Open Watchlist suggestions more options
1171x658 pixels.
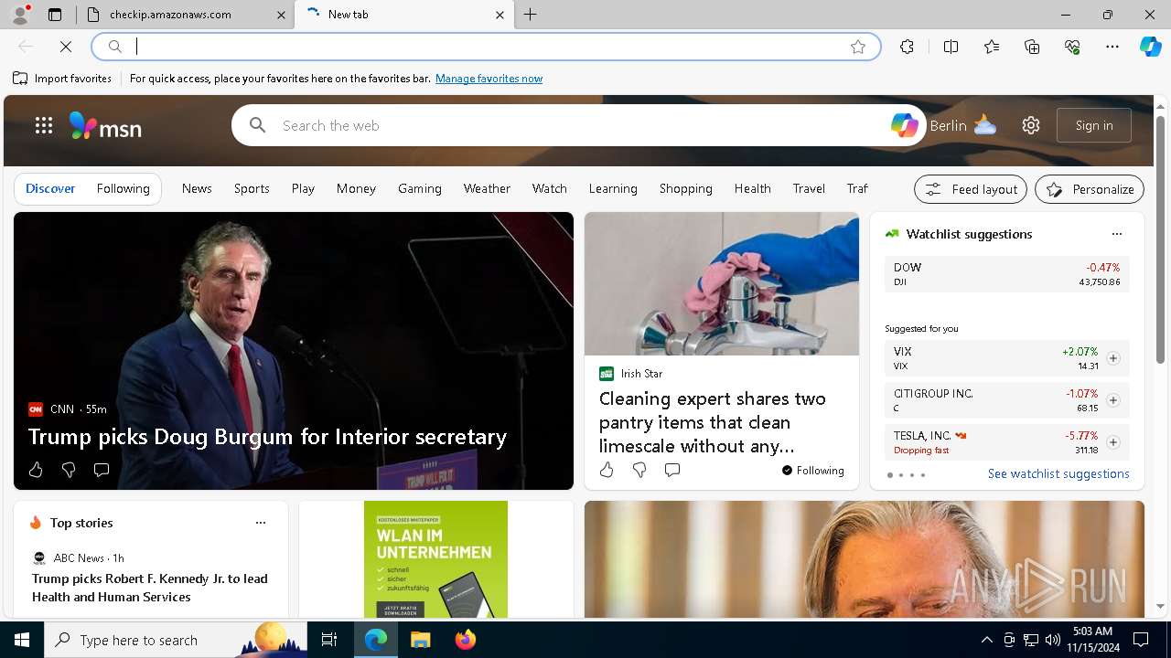(x=1117, y=234)
